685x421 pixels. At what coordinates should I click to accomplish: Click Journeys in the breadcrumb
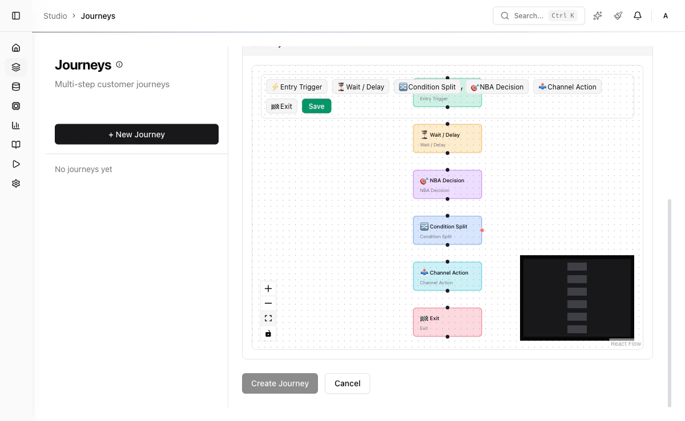[98, 15]
